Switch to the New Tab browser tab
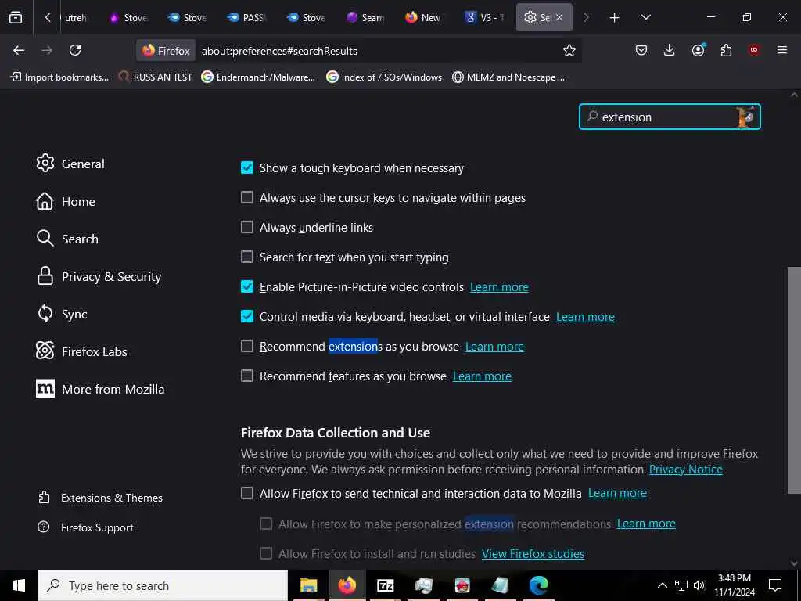The width and height of the screenshot is (801, 601). tap(425, 17)
